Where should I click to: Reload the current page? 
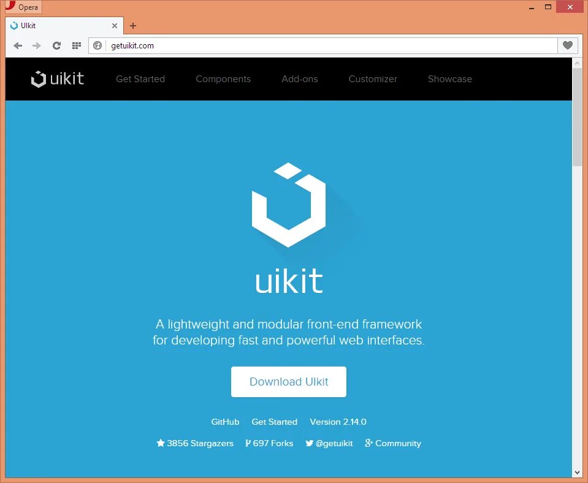56,46
